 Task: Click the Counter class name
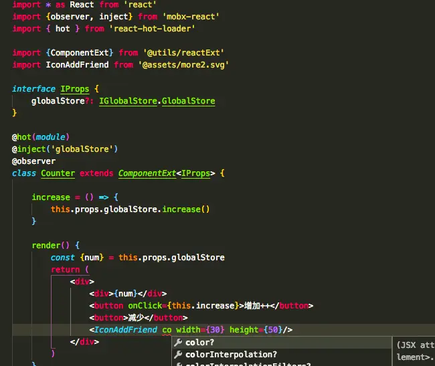point(58,173)
